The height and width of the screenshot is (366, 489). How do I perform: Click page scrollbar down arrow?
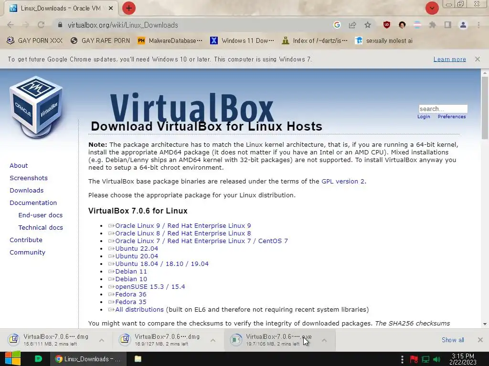485,324
